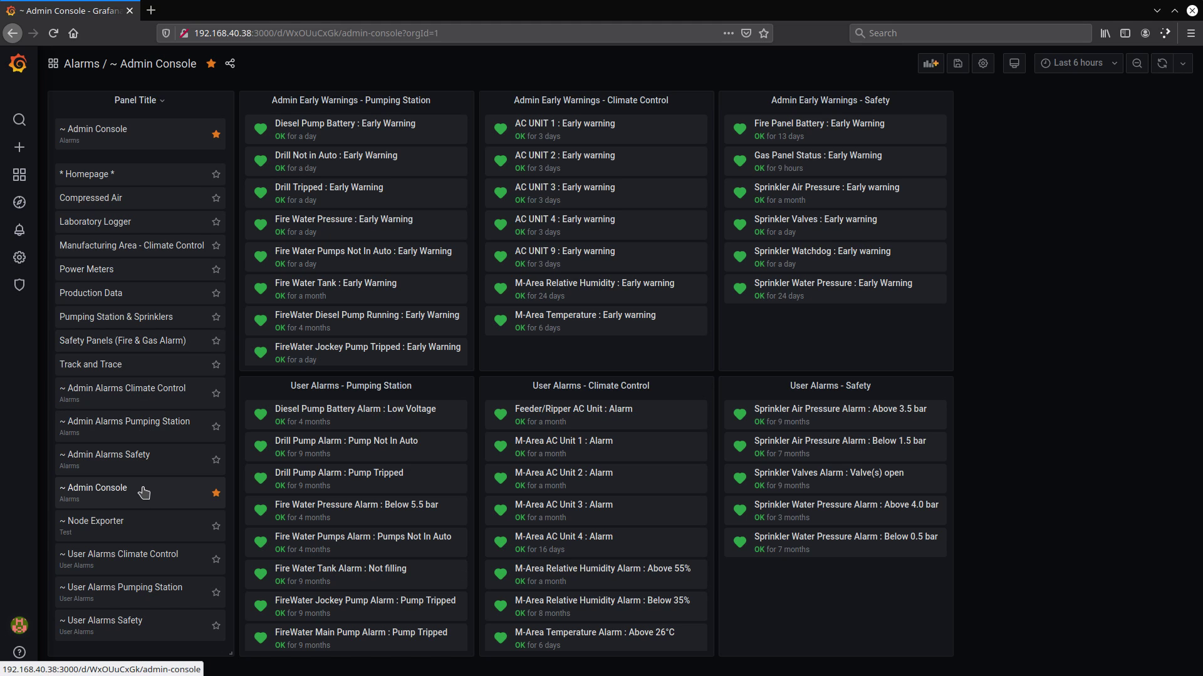Open Last 6 hours time picker

click(1078, 63)
